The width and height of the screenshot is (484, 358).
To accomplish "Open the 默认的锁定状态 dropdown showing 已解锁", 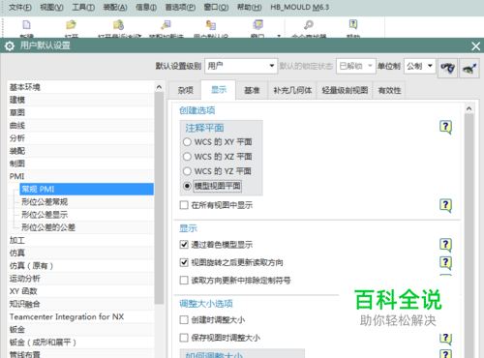I will (x=356, y=66).
